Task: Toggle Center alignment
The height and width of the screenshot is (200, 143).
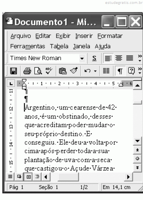Action: coord(119,58)
